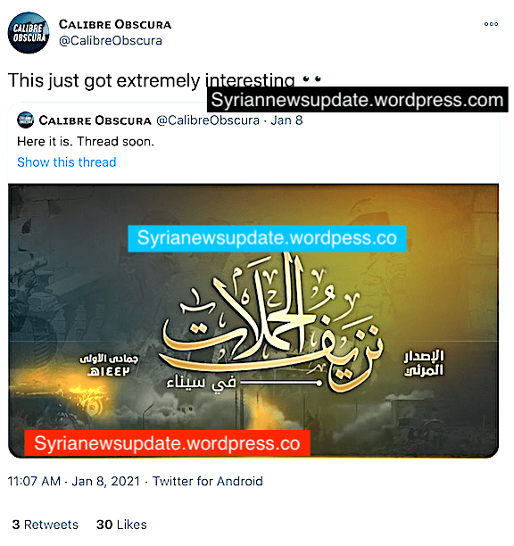Click the 'This just got extremely interesting' text
Image resolution: width=514 pixels, height=546 pixels.
click(x=152, y=81)
